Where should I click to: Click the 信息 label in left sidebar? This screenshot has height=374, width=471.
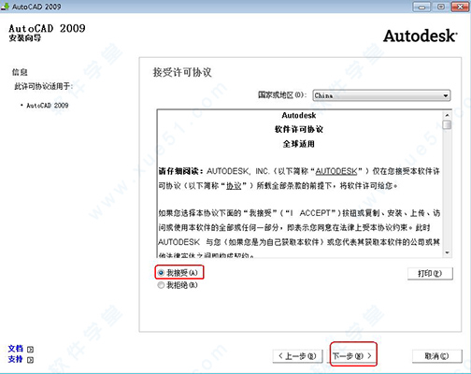click(20, 72)
